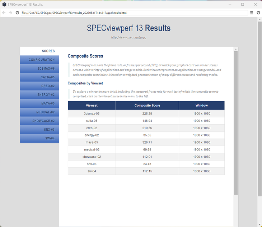Click the back navigation arrow
This screenshot has height=227, width=262.
[4, 13]
